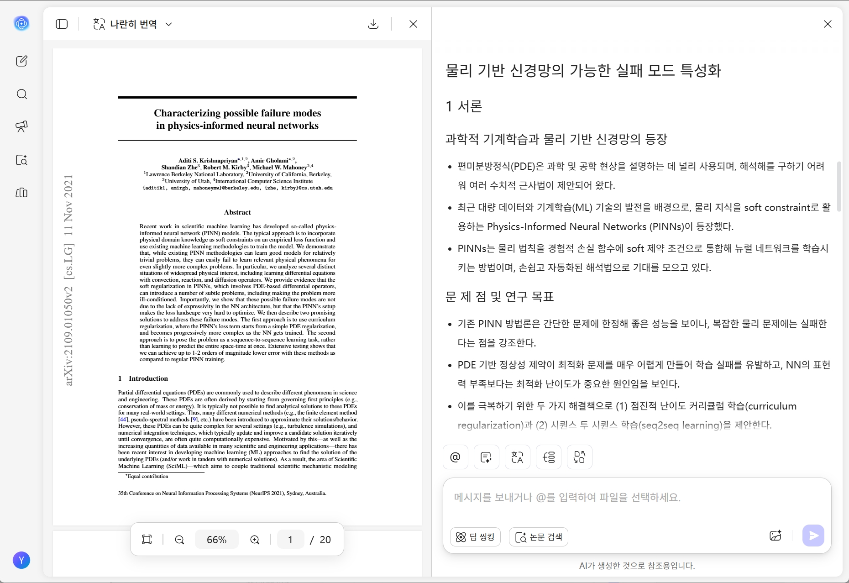Toggle 딥 씽킹 deep thinking mode
This screenshot has height=583, width=849.
pyautogui.click(x=475, y=537)
